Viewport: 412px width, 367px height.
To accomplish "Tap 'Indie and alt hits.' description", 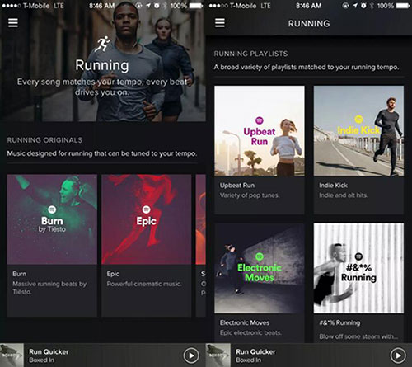I will [x=344, y=195].
